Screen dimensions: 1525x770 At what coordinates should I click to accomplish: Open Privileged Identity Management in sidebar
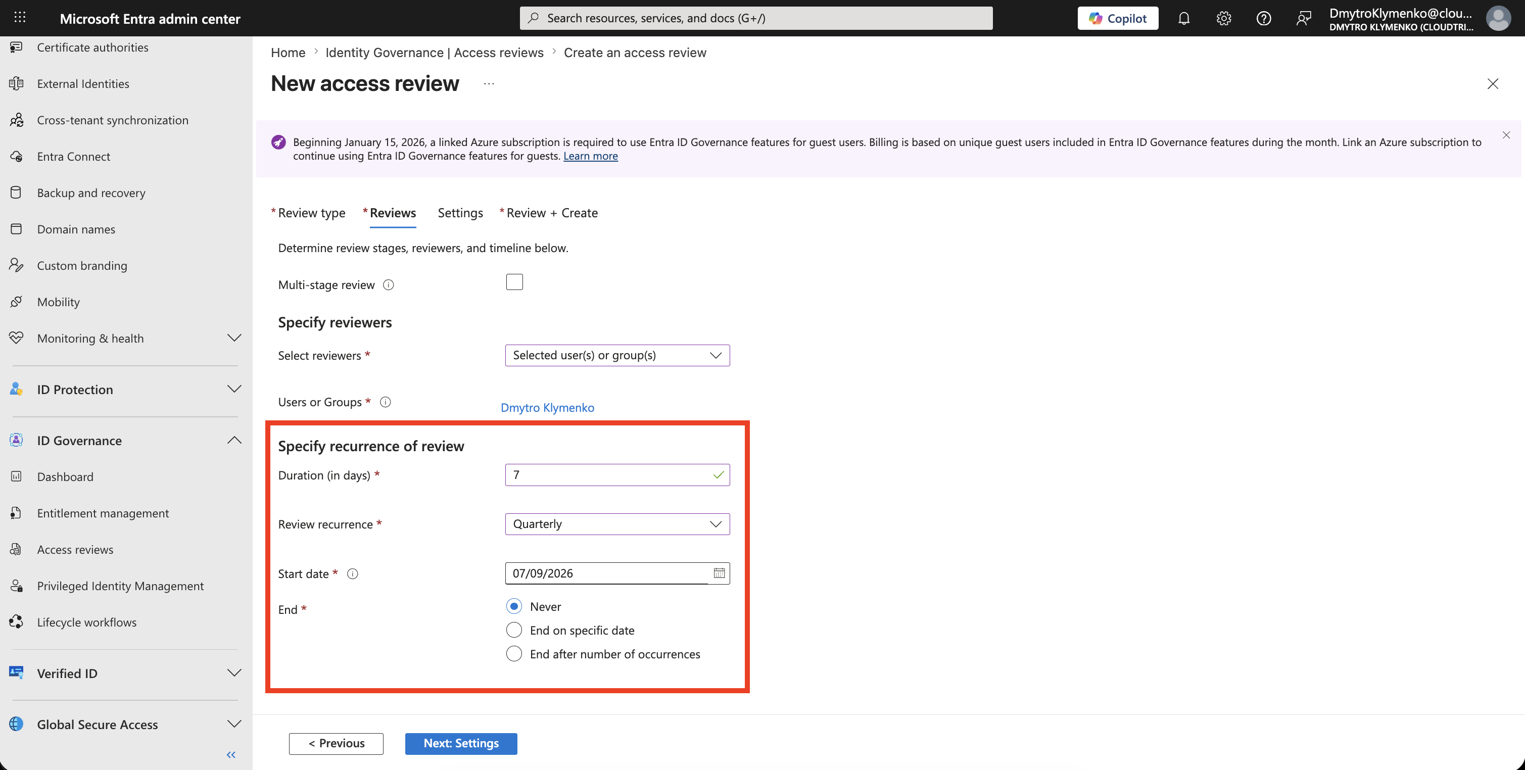[120, 586]
